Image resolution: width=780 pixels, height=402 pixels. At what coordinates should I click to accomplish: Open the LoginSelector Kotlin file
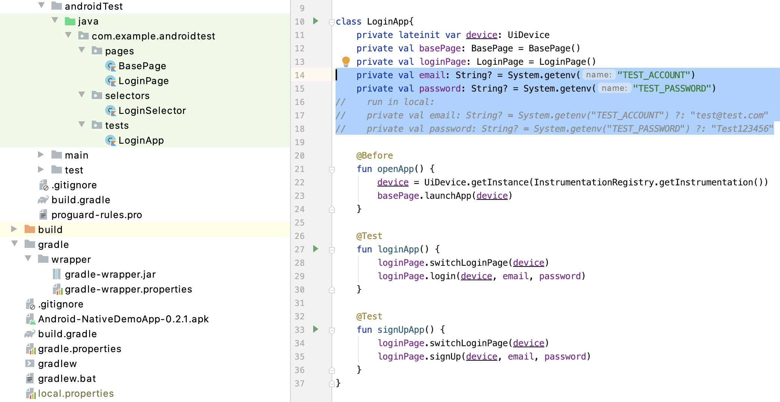(x=152, y=111)
